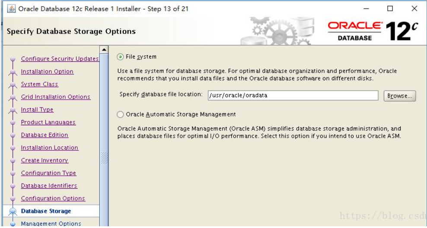Click the step list scrollbar thumb

(104, 158)
